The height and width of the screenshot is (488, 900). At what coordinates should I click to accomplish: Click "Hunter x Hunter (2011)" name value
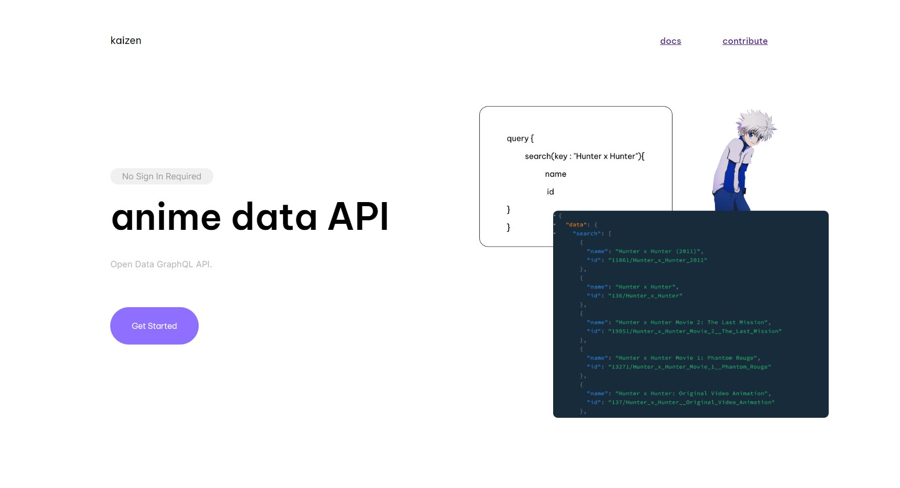point(658,251)
